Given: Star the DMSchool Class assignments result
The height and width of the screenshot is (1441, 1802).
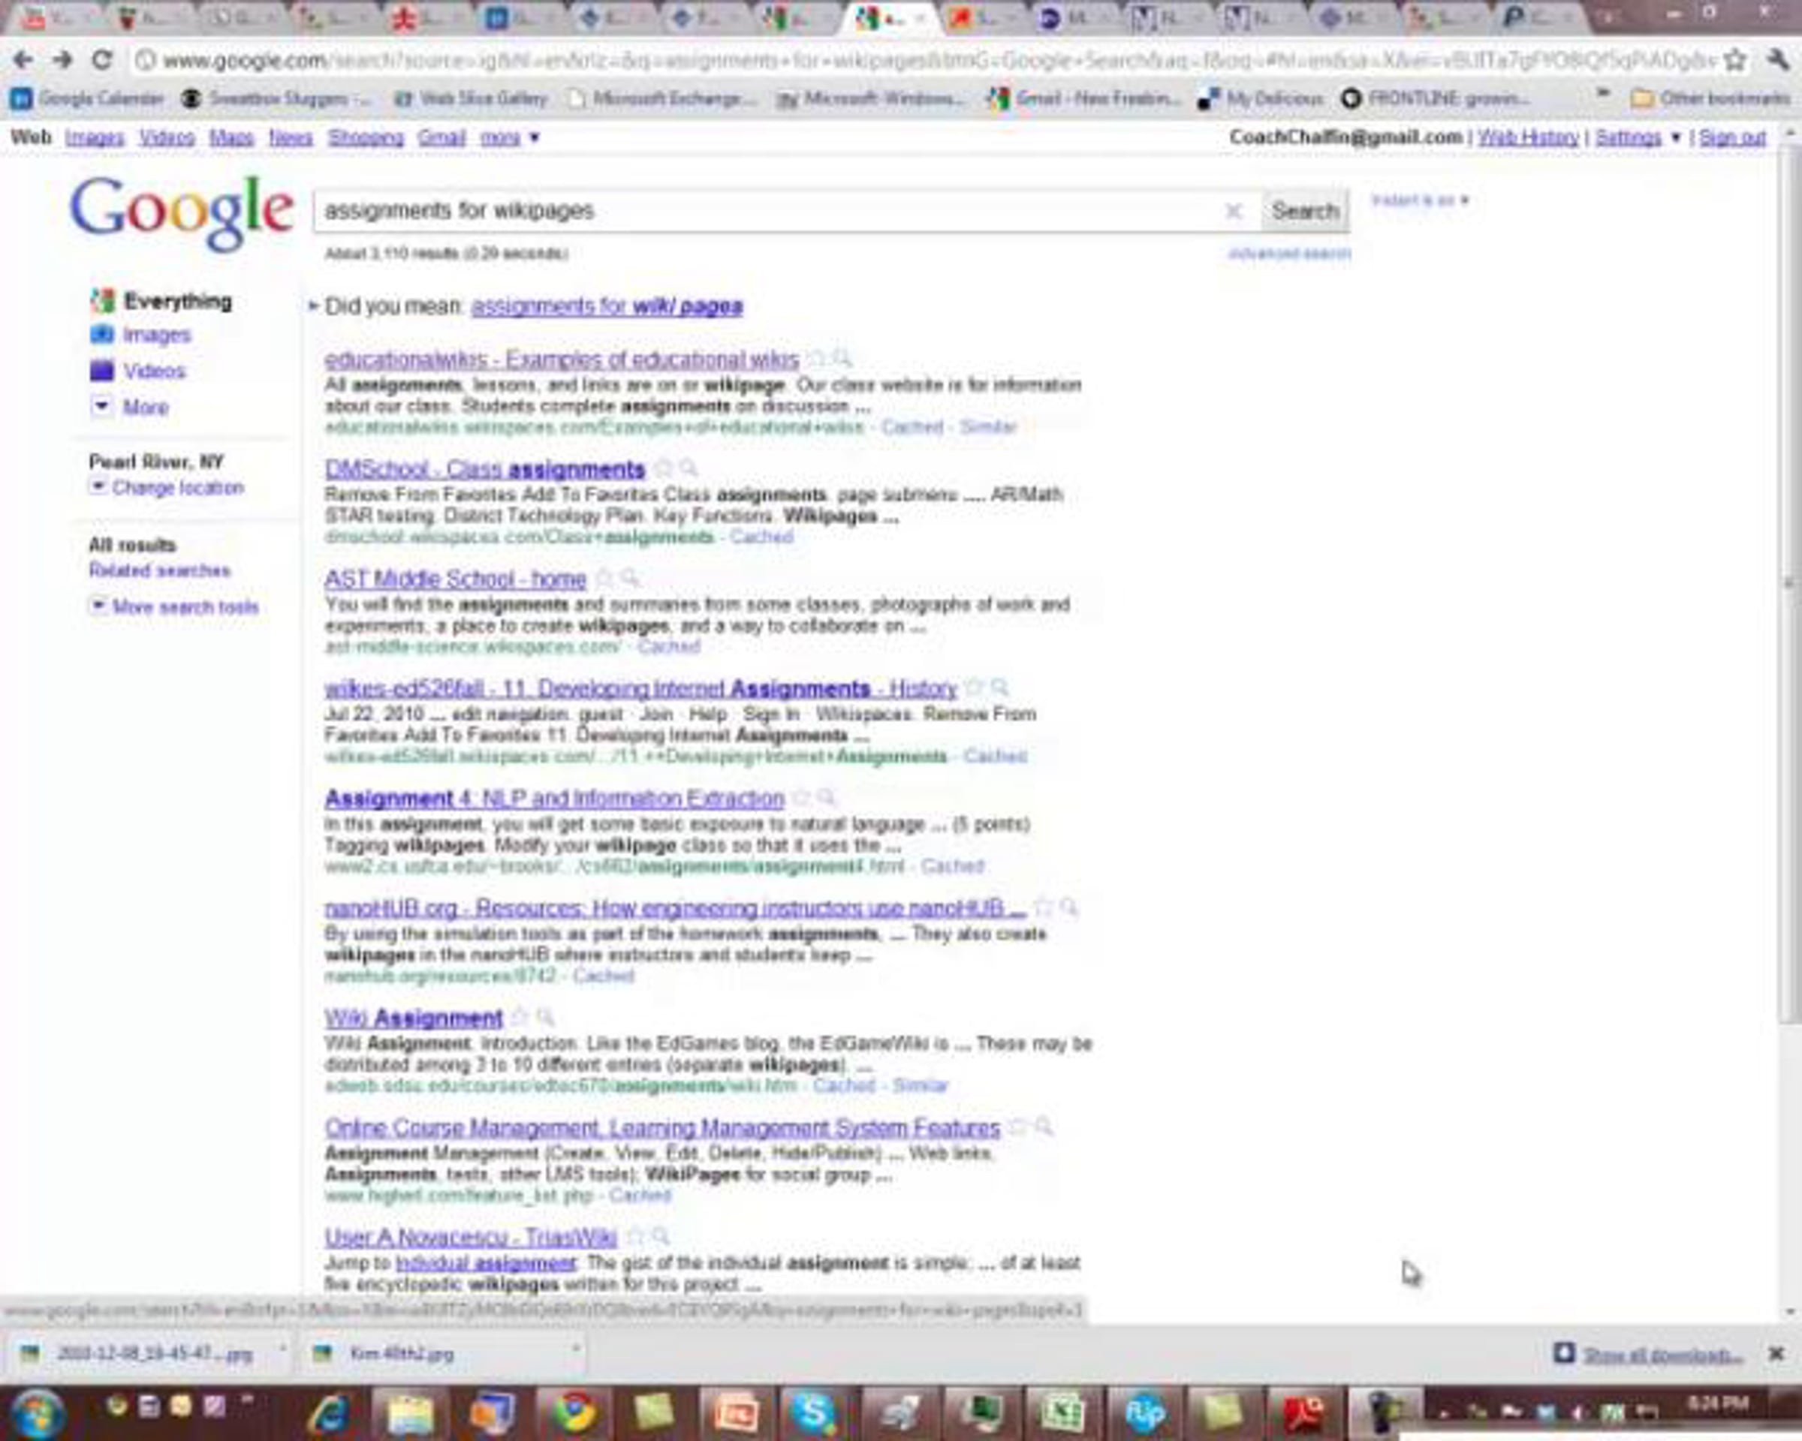Looking at the screenshot, I should 663,468.
